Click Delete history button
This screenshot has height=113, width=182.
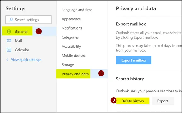[133, 101]
